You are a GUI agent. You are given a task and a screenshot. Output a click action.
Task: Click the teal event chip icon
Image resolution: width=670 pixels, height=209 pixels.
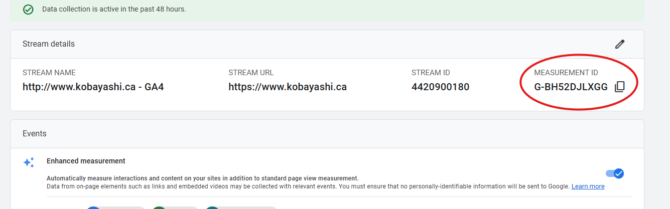pyautogui.click(x=212, y=207)
